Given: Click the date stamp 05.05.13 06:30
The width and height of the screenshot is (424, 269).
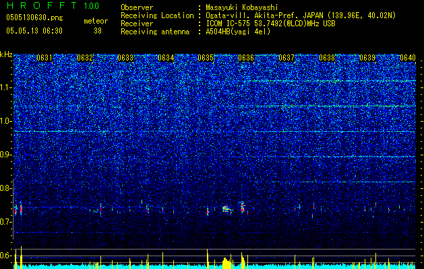Looking at the screenshot, I should click(34, 31).
